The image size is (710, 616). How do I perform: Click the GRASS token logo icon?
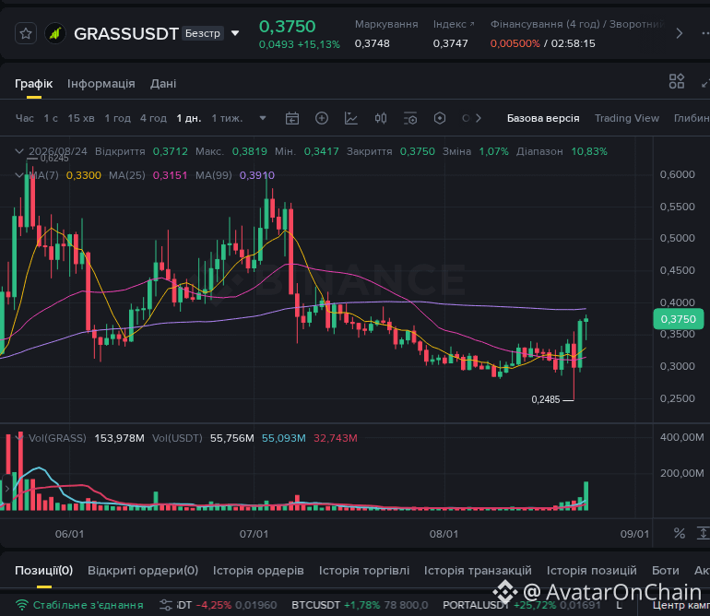click(x=55, y=33)
